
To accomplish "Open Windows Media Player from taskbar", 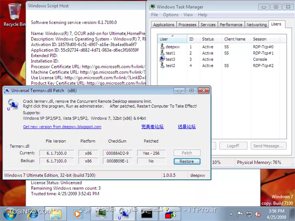I will click(x=77, y=214).
